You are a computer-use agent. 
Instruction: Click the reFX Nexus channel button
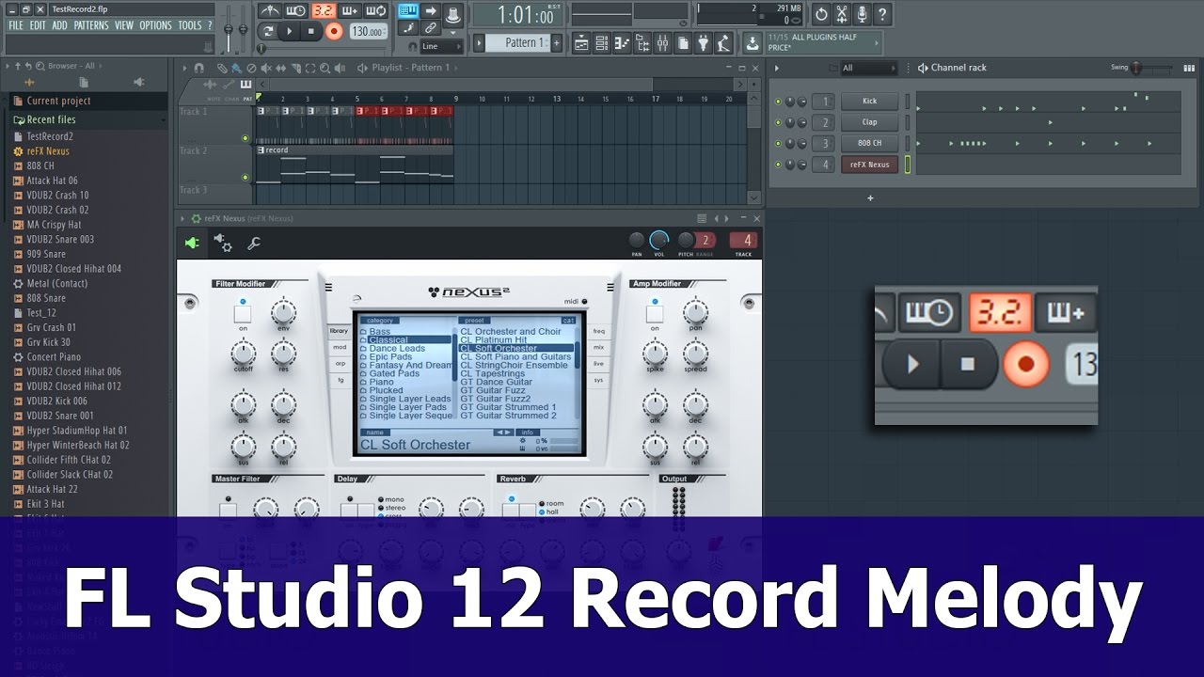(x=869, y=165)
